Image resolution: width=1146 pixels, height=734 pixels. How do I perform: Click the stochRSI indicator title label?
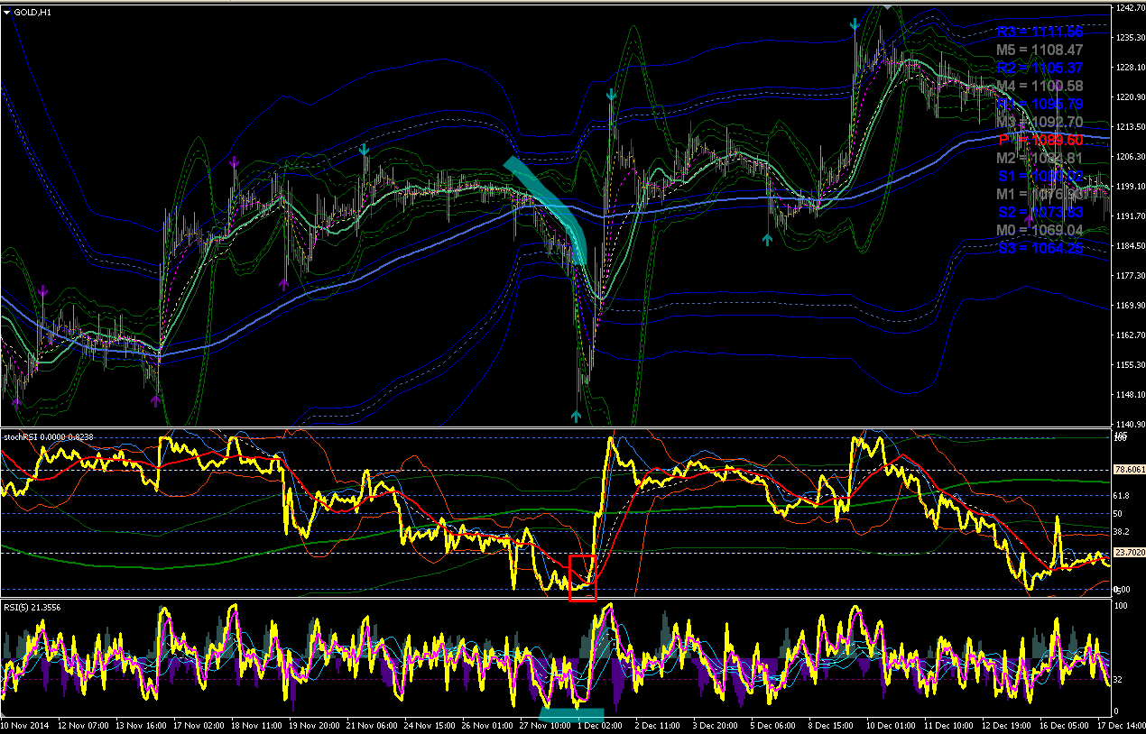pos(49,436)
